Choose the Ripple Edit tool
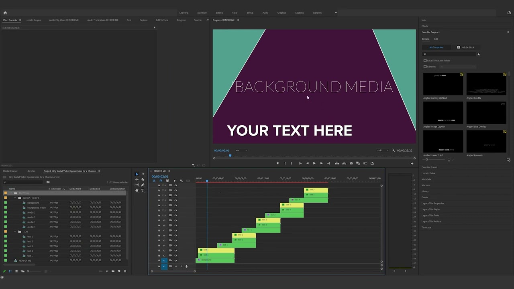 [137, 179]
